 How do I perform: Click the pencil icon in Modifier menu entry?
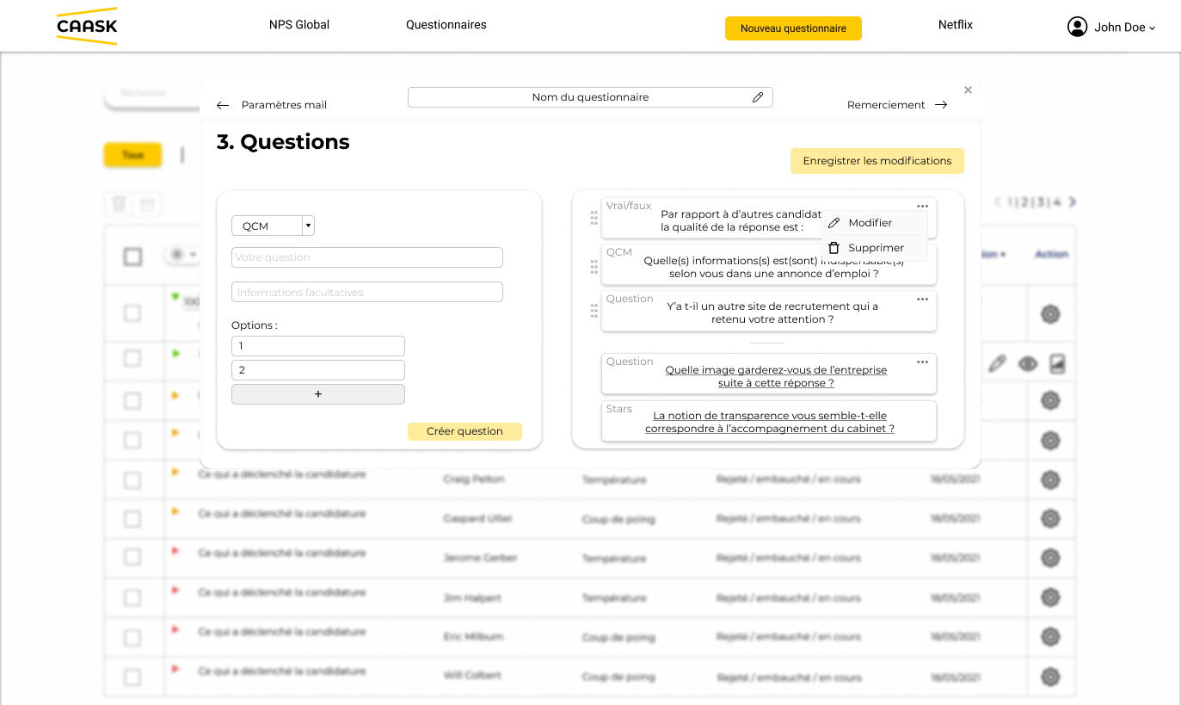pyautogui.click(x=833, y=223)
